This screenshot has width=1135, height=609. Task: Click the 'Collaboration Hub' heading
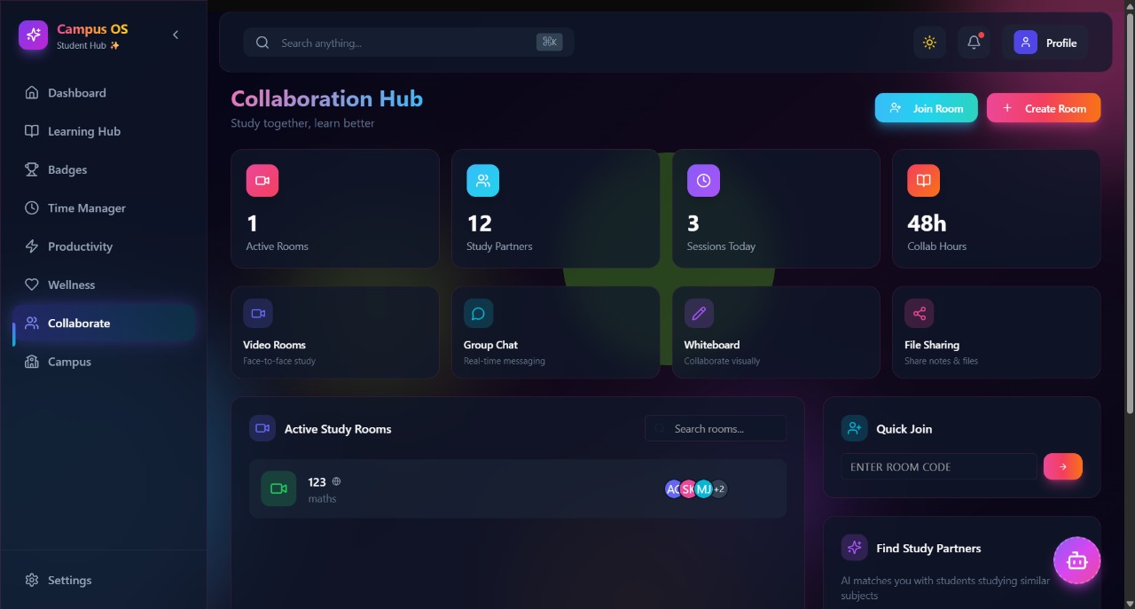(327, 98)
